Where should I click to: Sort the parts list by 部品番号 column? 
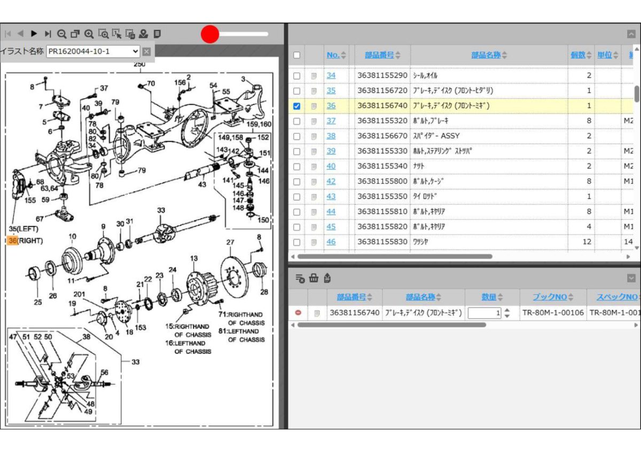pos(383,55)
